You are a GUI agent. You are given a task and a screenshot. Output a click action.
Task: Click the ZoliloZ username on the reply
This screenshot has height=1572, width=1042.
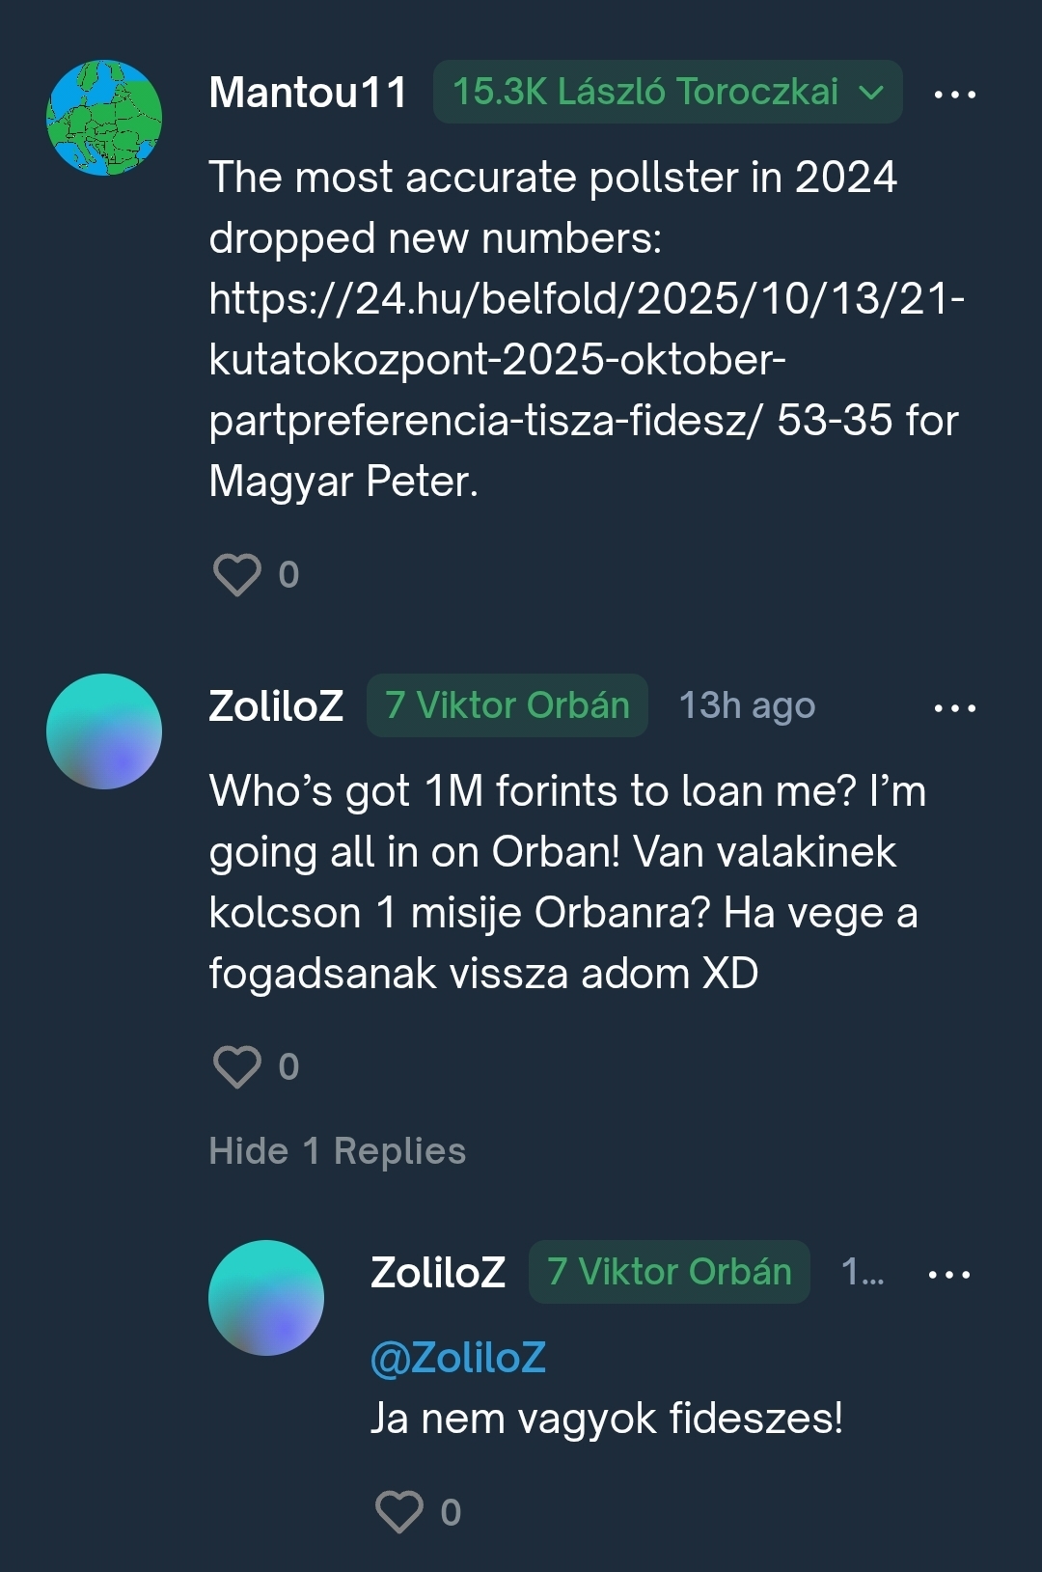[x=438, y=1272]
